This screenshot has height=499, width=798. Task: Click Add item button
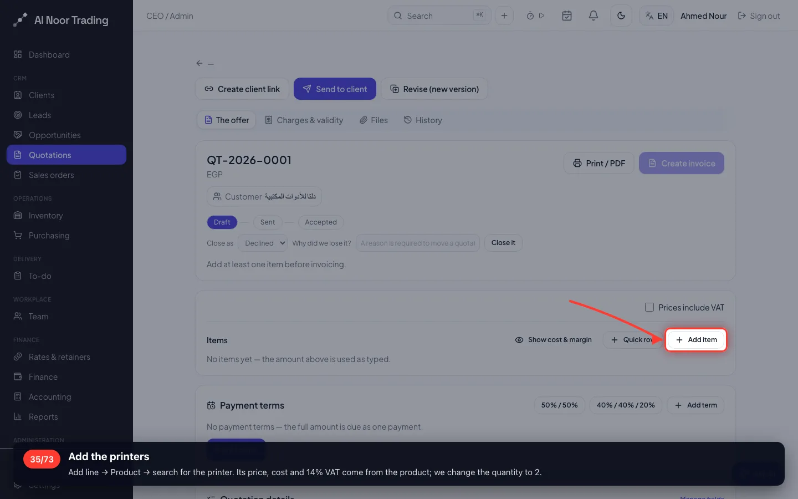(696, 340)
